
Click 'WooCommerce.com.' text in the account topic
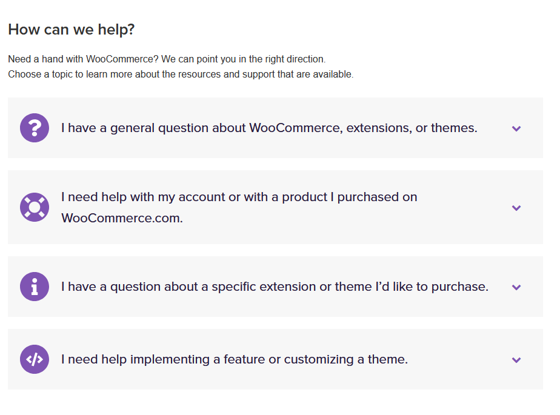pos(122,218)
